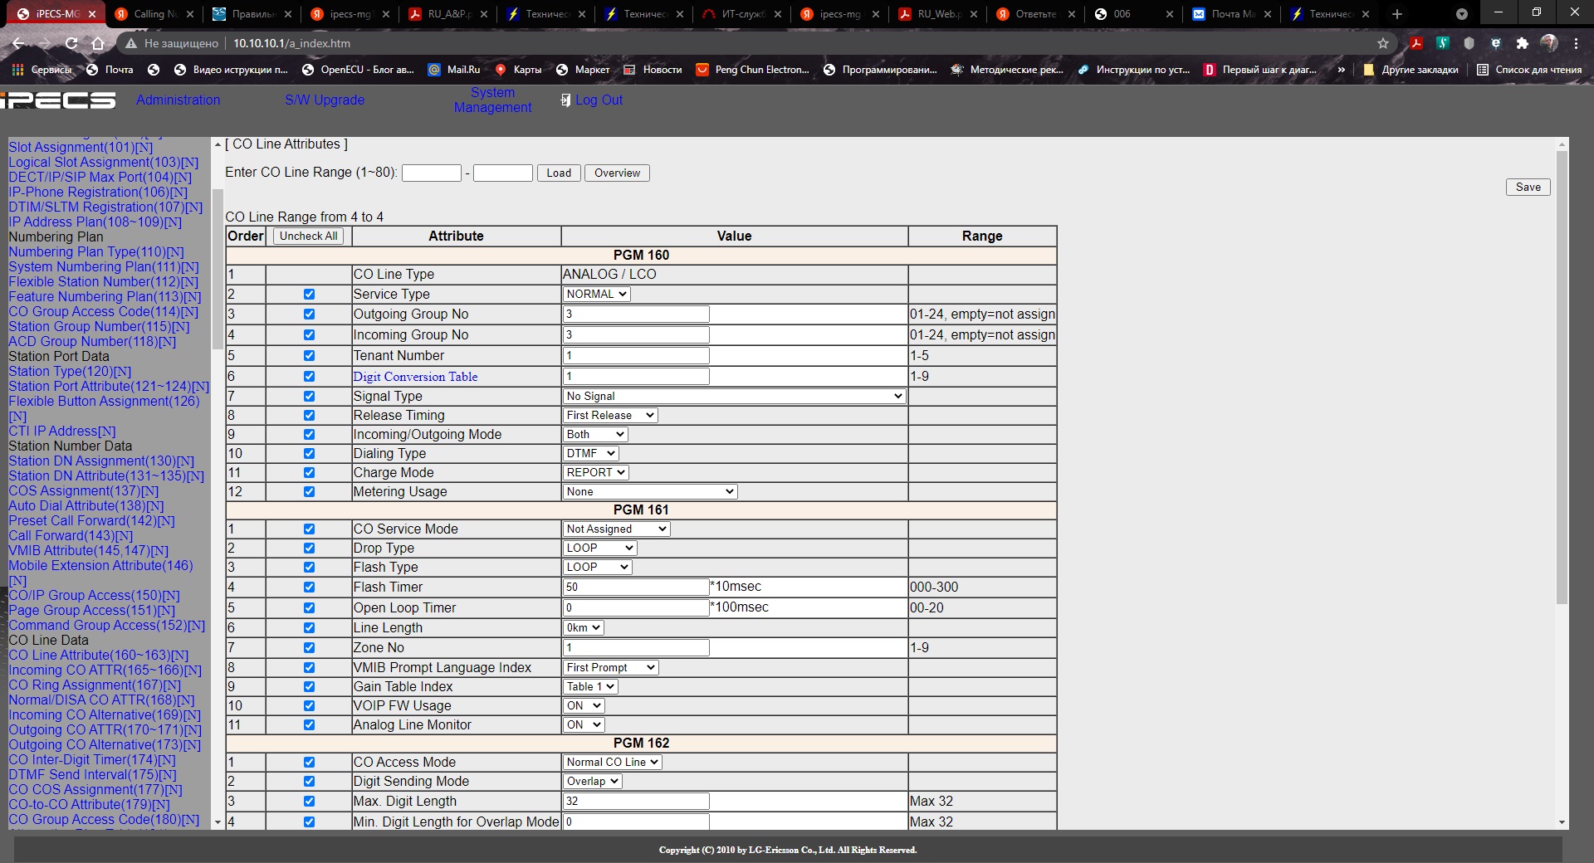Untick the CO Access Mode checkbox
1594x863 pixels.
click(309, 763)
